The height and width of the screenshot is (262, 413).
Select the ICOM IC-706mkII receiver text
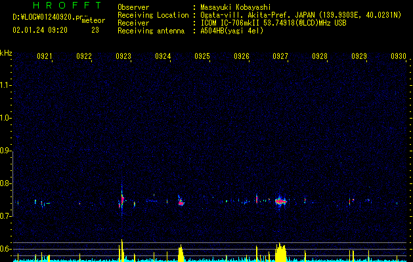coord(273,23)
